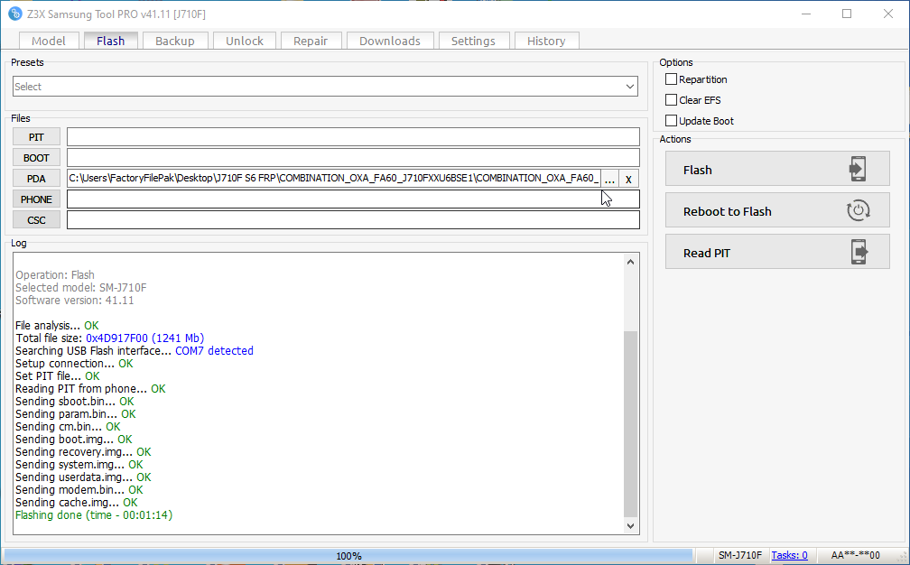
Task: Click the 'COM7 detected' log text
Action: coord(214,350)
